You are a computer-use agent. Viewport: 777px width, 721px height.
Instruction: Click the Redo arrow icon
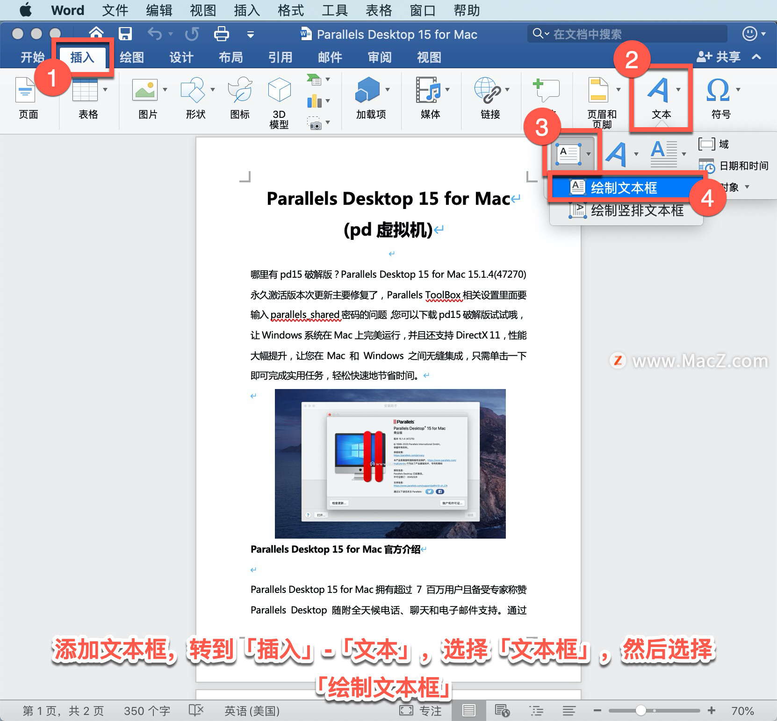coord(192,34)
